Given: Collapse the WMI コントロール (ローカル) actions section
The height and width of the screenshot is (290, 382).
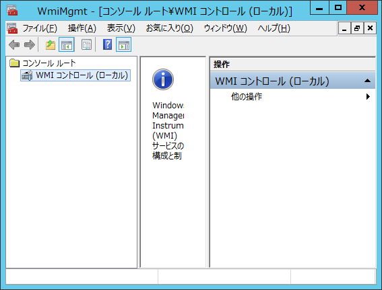Looking at the screenshot, I should [367, 81].
